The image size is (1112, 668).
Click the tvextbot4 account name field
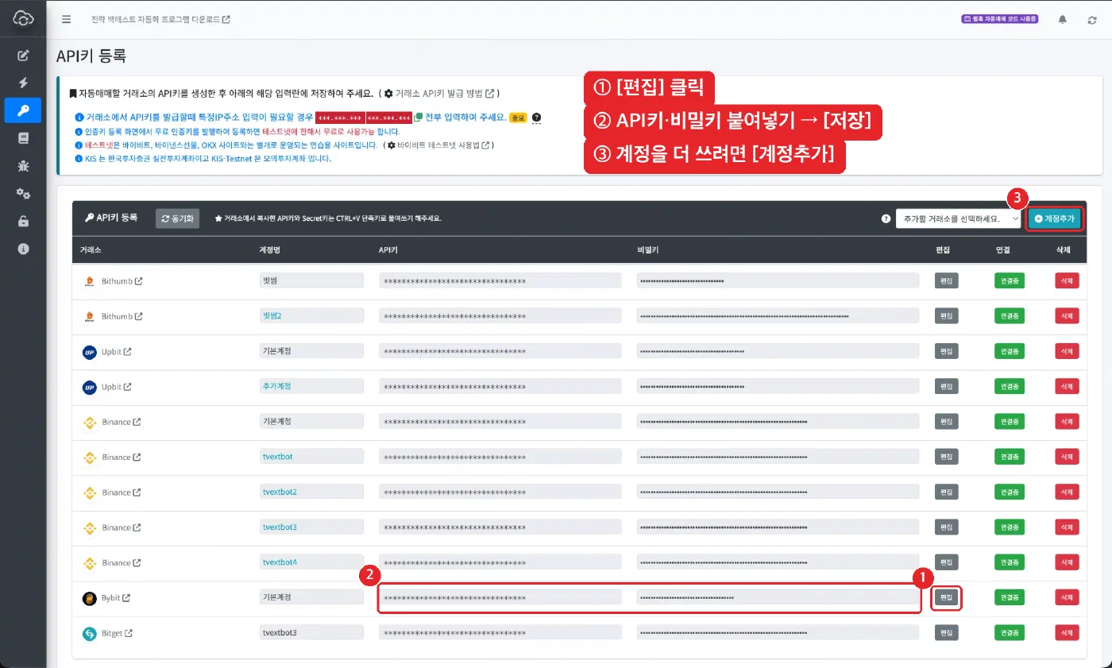(311, 562)
